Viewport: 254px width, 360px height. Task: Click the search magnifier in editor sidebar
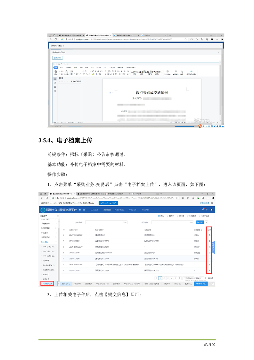click(x=55, y=91)
